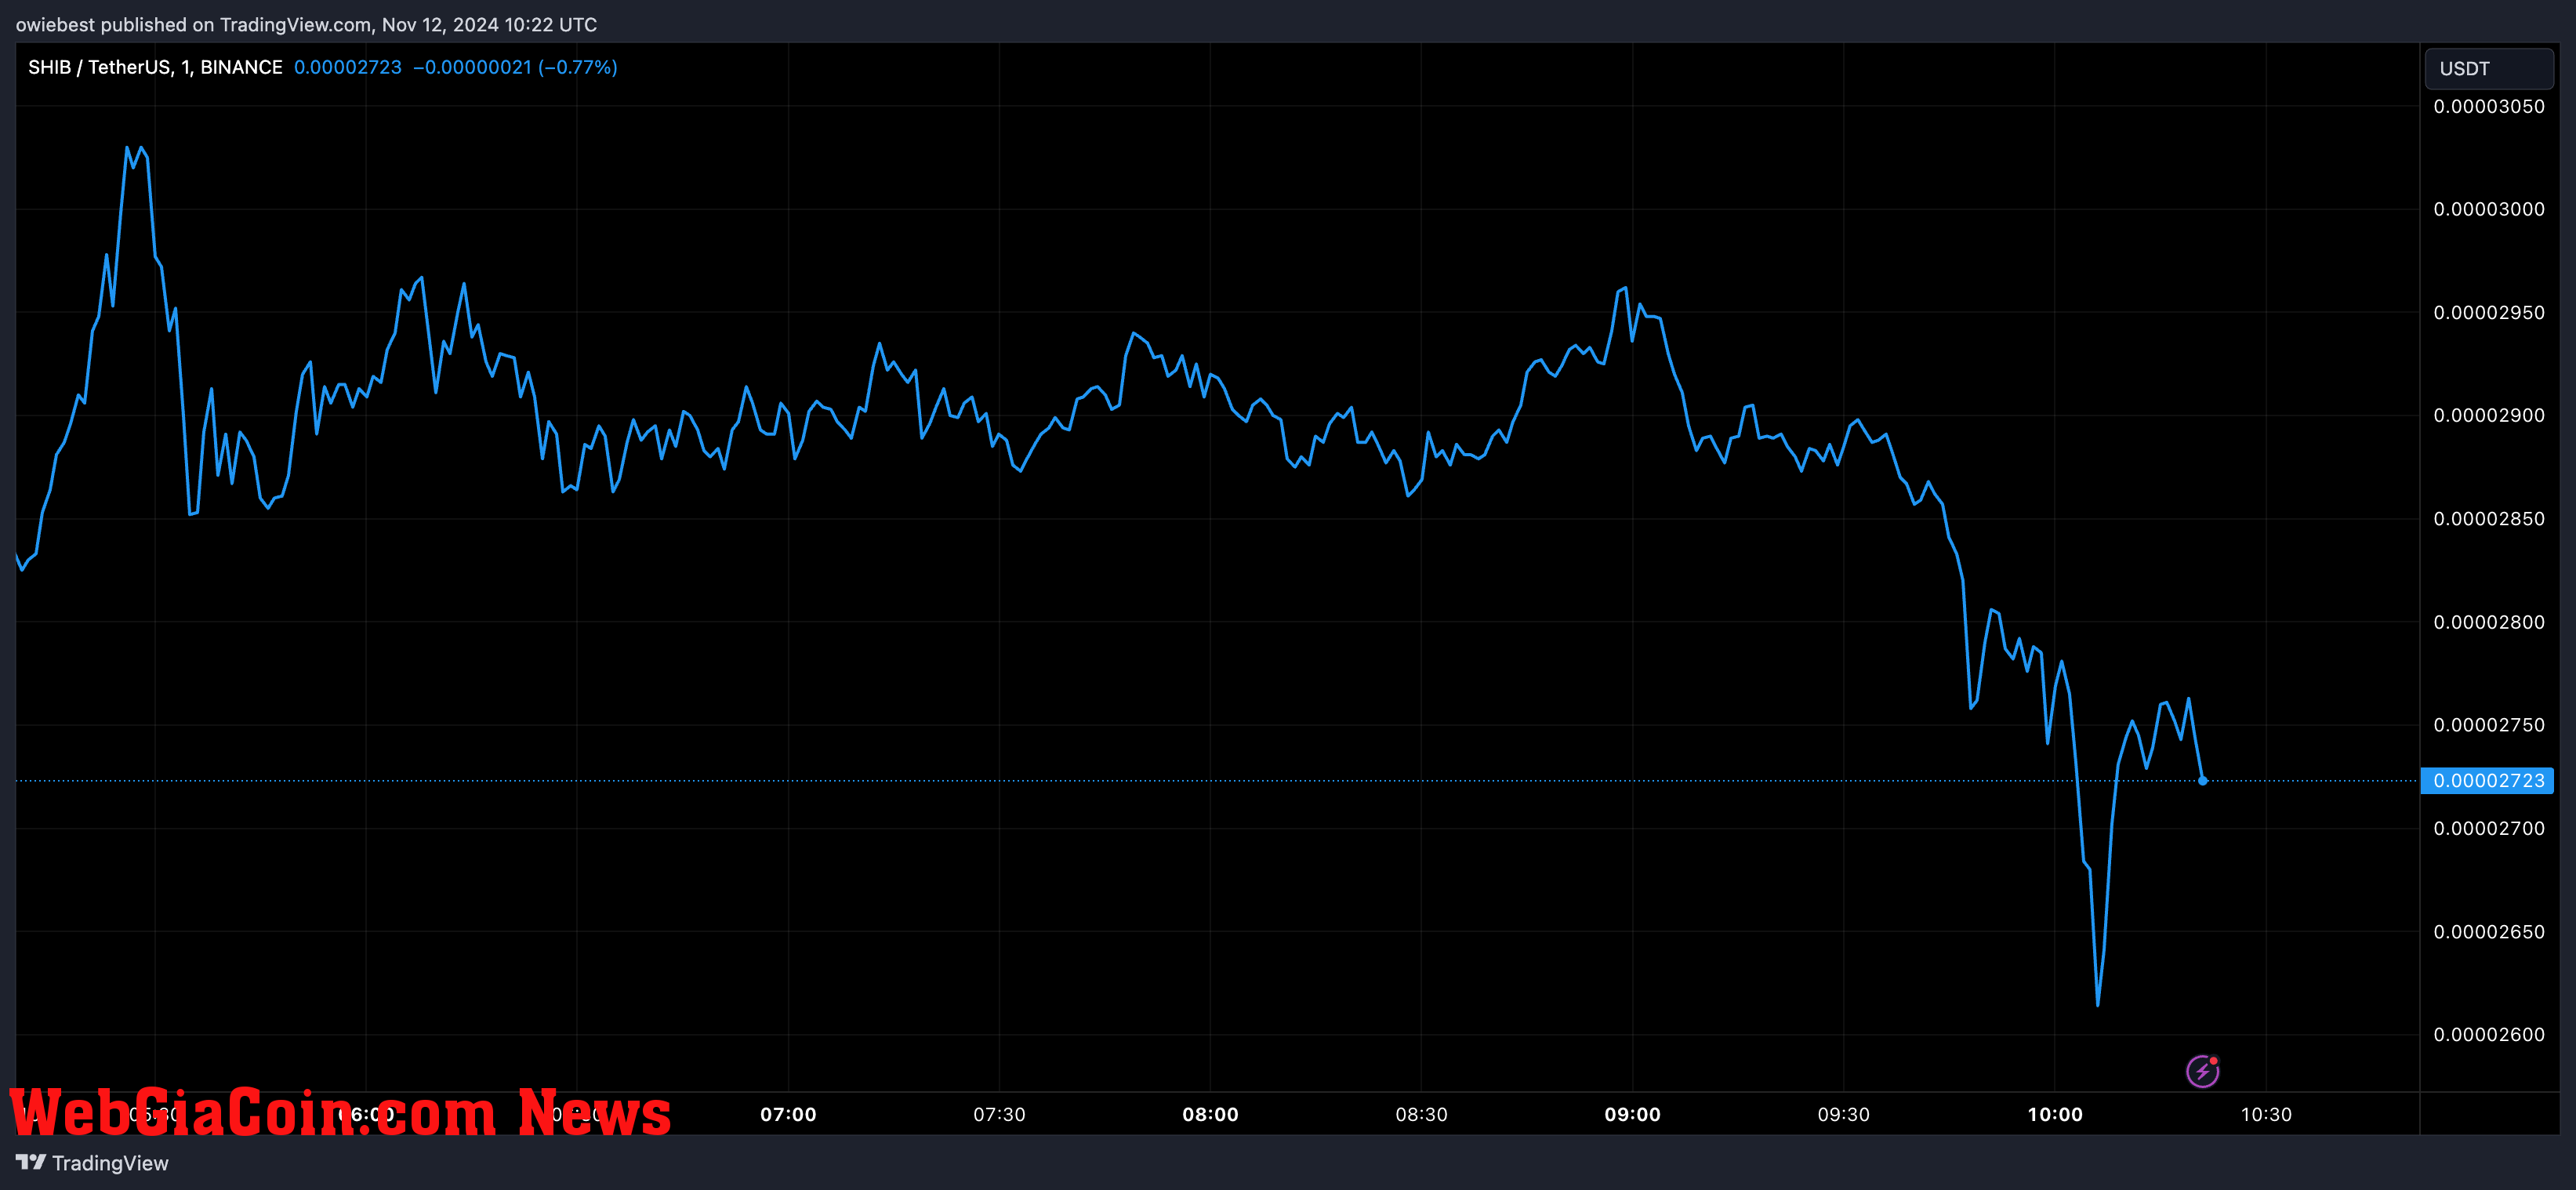Viewport: 2576px width, 1190px height.
Task: Click the 0.00002723 value in header
Action: click(348, 67)
